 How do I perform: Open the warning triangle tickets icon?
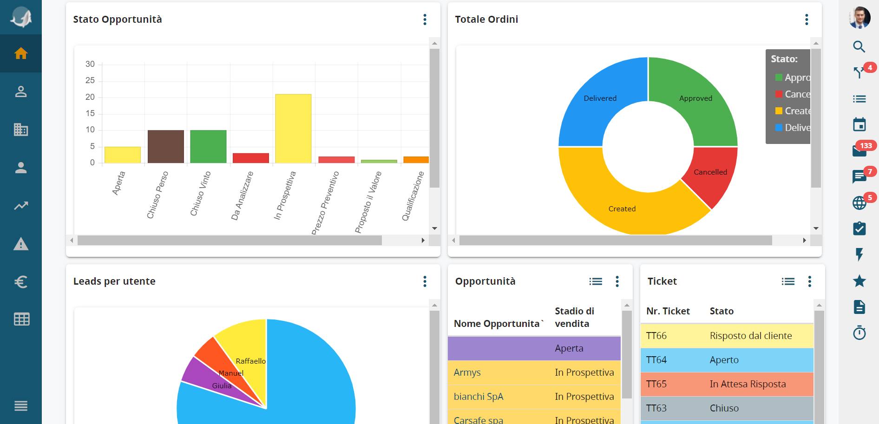[20, 244]
